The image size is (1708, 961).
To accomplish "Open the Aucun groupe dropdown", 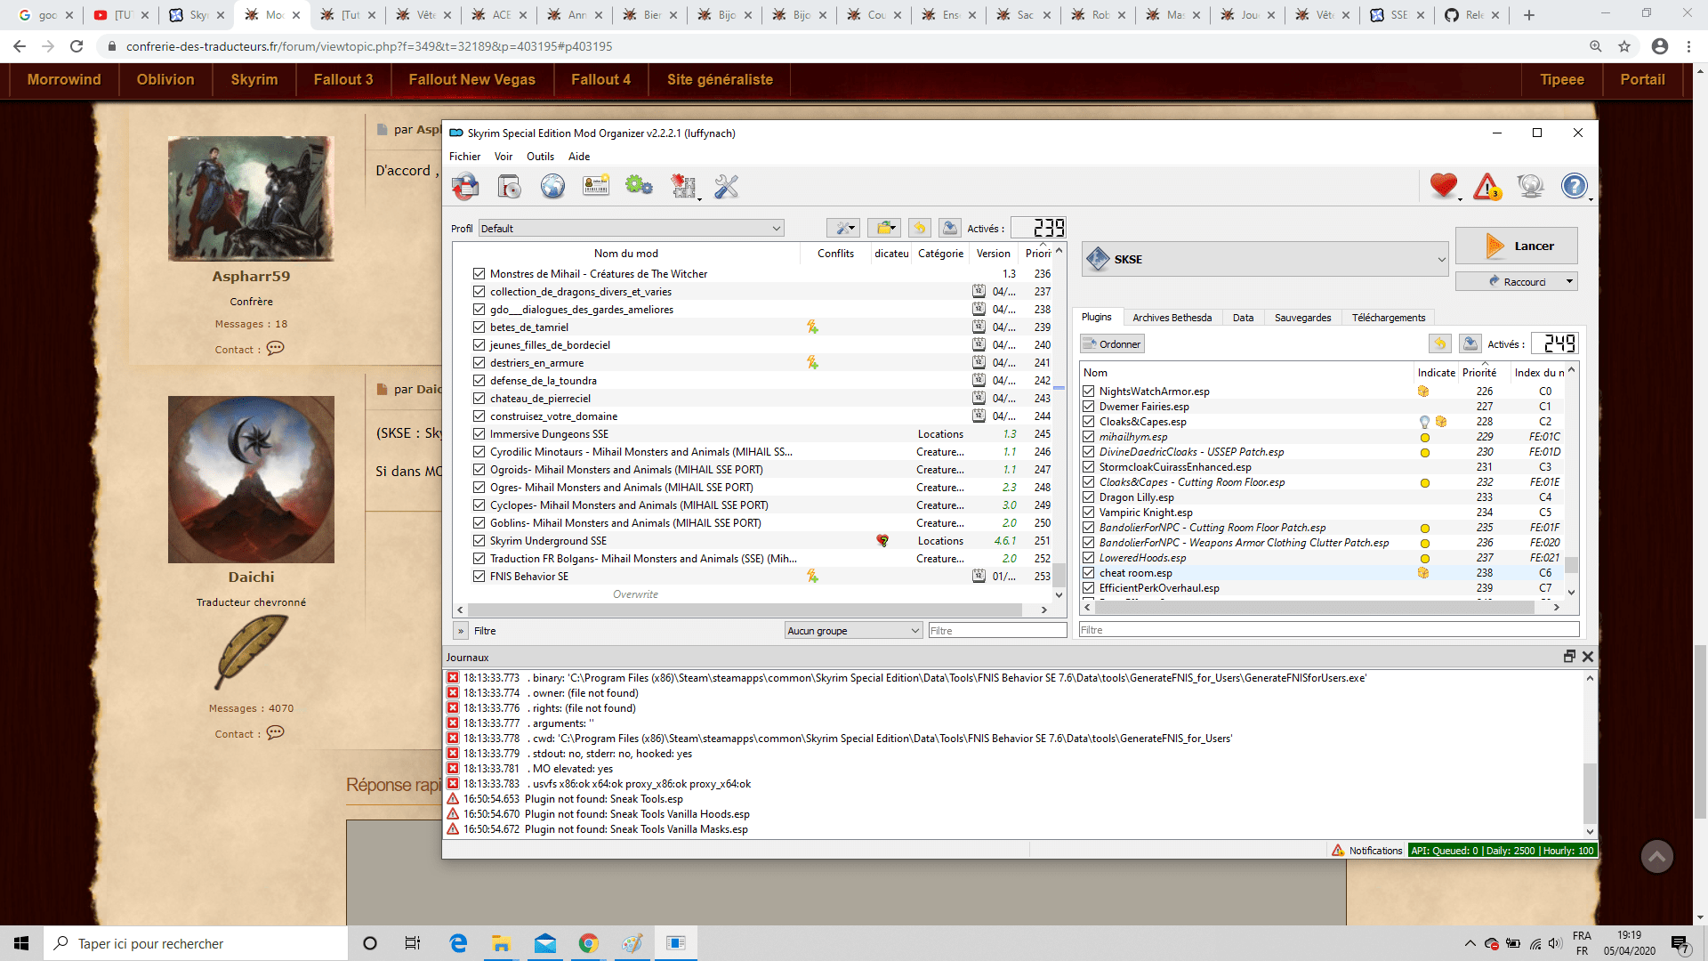I will coord(852,631).
